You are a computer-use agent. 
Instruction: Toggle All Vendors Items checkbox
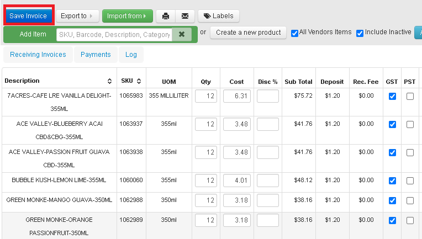coord(295,33)
